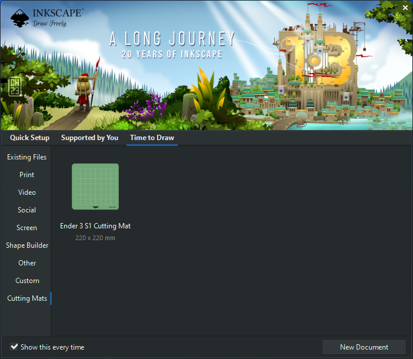The width and height of the screenshot is (413, 359).
Task: Go to the Shape Builder category
Action: (27, 245)
